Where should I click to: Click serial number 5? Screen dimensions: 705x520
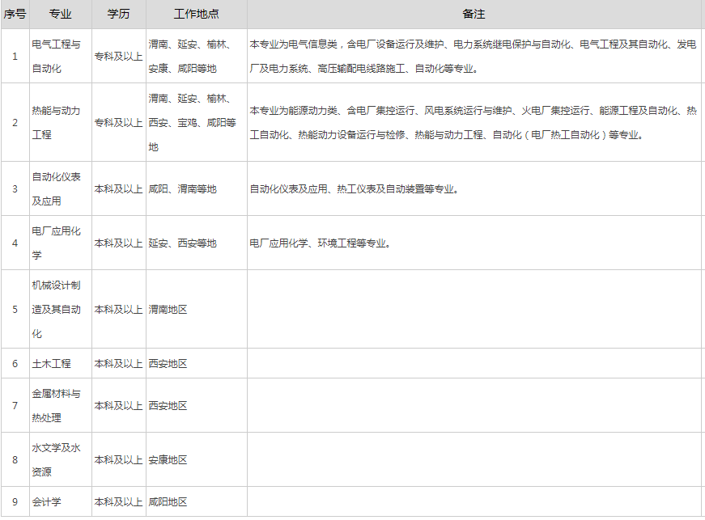click(x=15, y=310)
